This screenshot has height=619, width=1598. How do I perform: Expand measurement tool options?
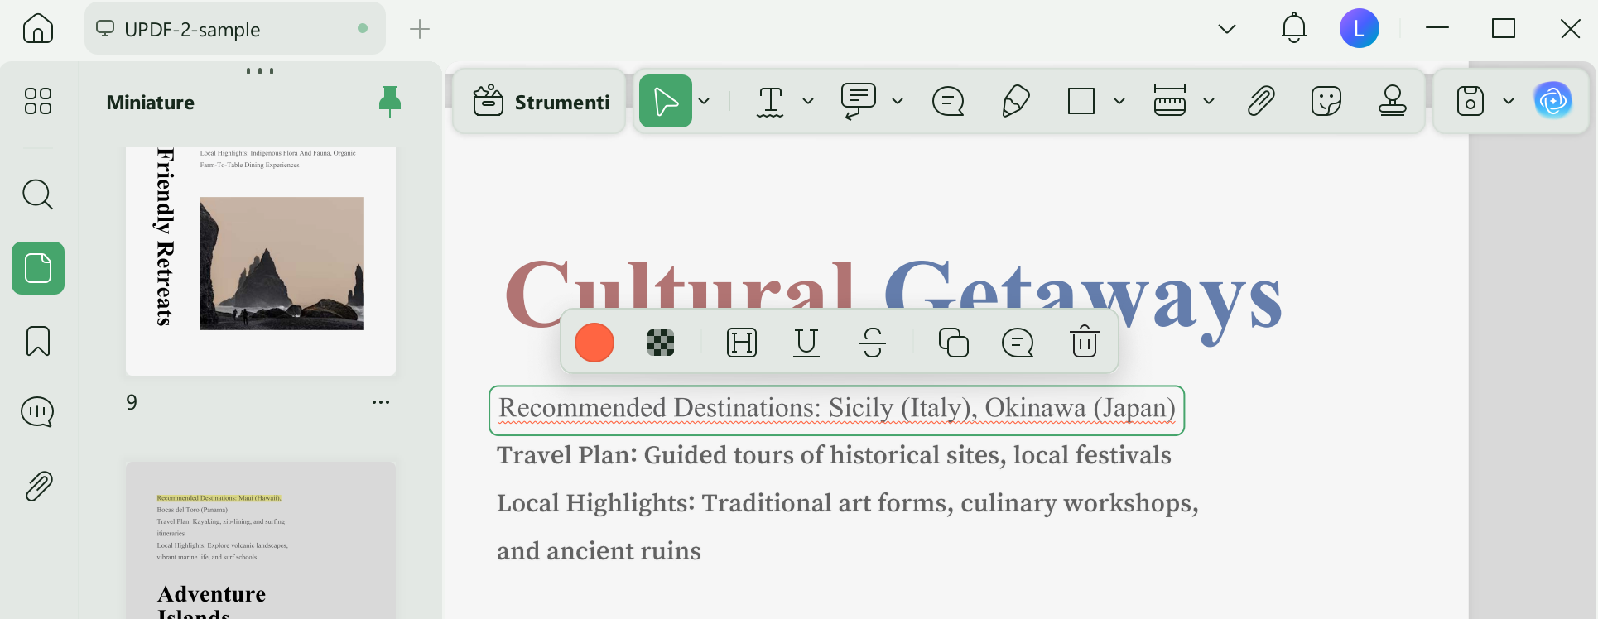[x=1209, y=101]
